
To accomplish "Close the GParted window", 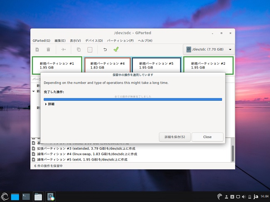I will point(231,33).
